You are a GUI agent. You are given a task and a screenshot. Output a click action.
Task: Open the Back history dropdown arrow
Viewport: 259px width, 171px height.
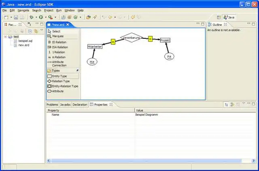point(115,17)
